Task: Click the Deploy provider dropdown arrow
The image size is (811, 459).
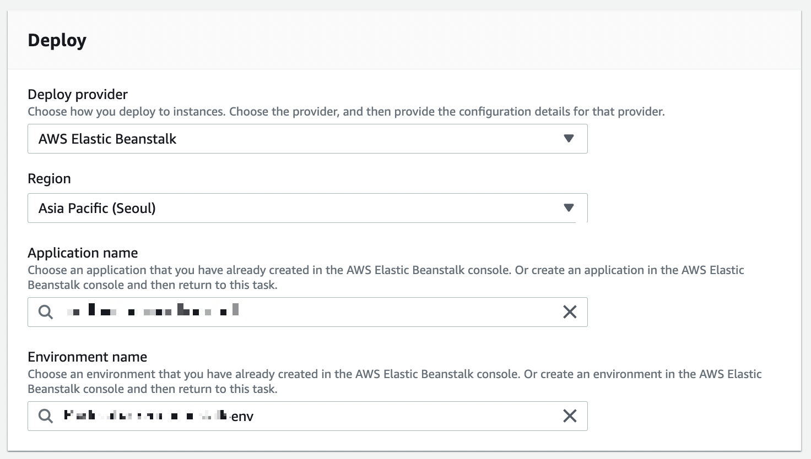Action: click(x=569, y=139)
